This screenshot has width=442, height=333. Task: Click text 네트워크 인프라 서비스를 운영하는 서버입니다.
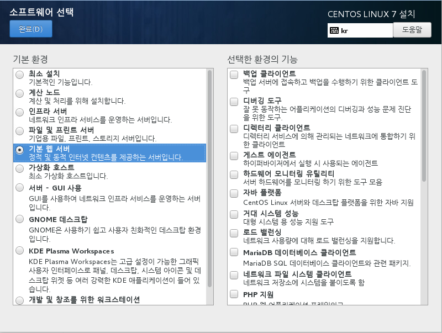point(101,120)
